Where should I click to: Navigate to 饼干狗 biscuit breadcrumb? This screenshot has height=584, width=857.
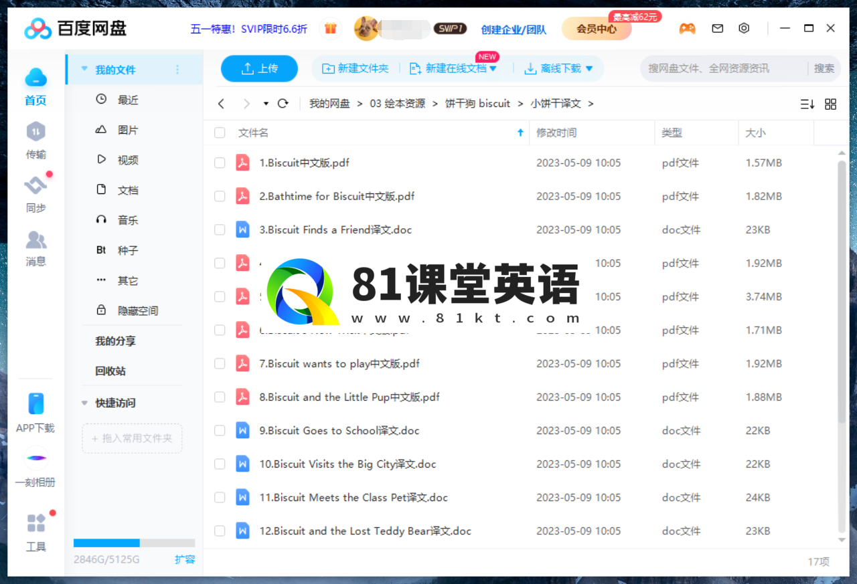click(x=477, y=104)
